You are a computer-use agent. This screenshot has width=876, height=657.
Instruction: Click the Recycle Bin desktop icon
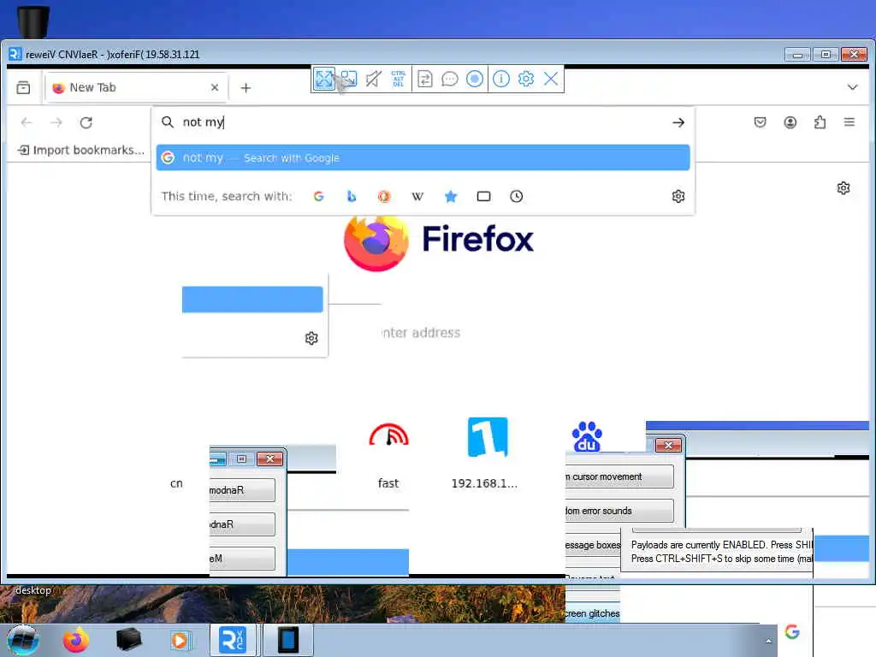(33, 21)
